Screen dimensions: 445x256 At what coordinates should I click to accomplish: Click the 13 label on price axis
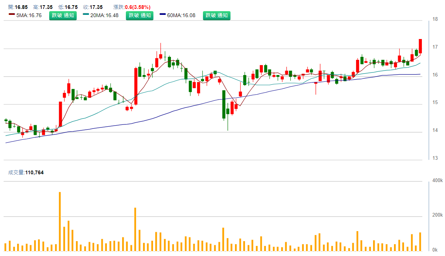pyautogui.click(x=435, y=159)
